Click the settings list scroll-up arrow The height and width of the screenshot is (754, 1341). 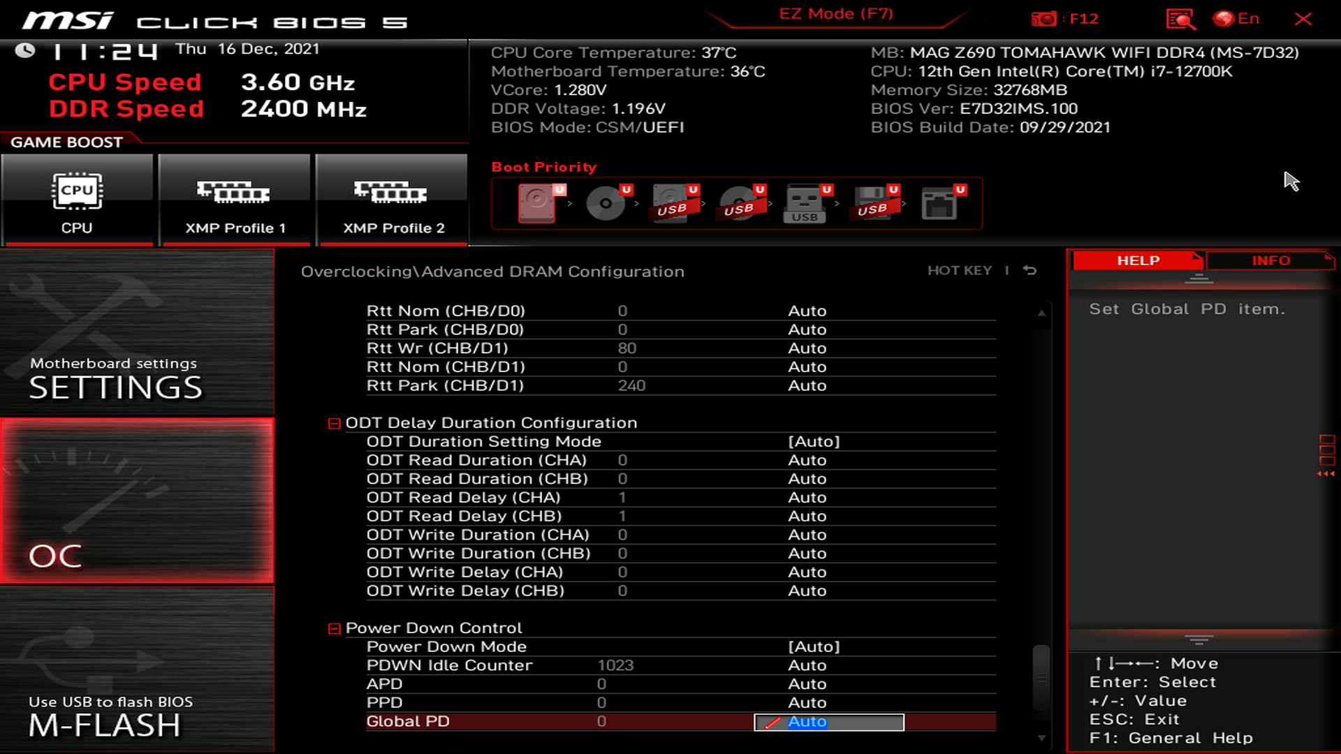click(x=1041, y=313)
